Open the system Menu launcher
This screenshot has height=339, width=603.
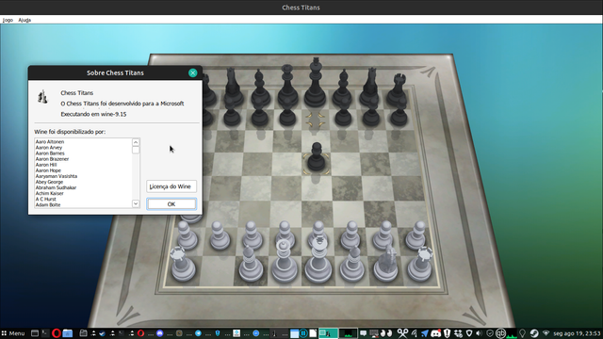12,333
